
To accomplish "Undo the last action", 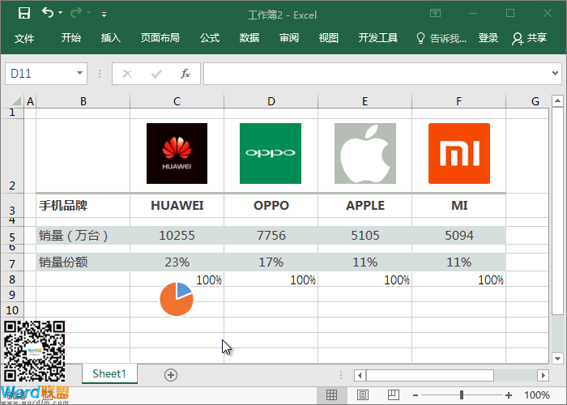I will [x=48, y=13].
